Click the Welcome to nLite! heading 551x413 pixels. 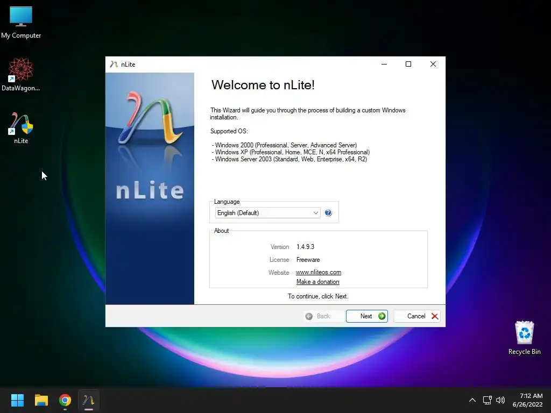click(263, 85)
